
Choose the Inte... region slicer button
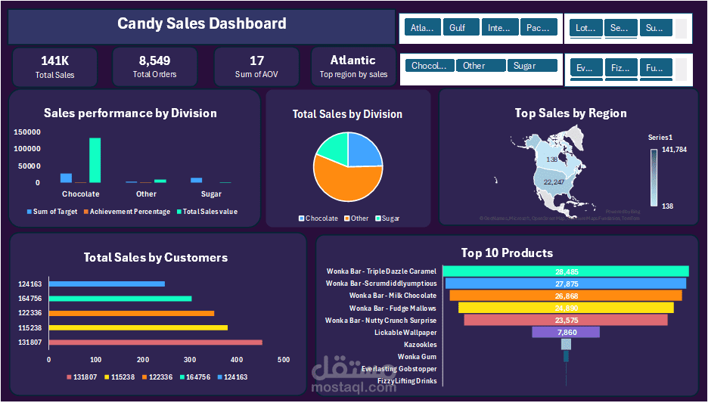tap(499, 27)
